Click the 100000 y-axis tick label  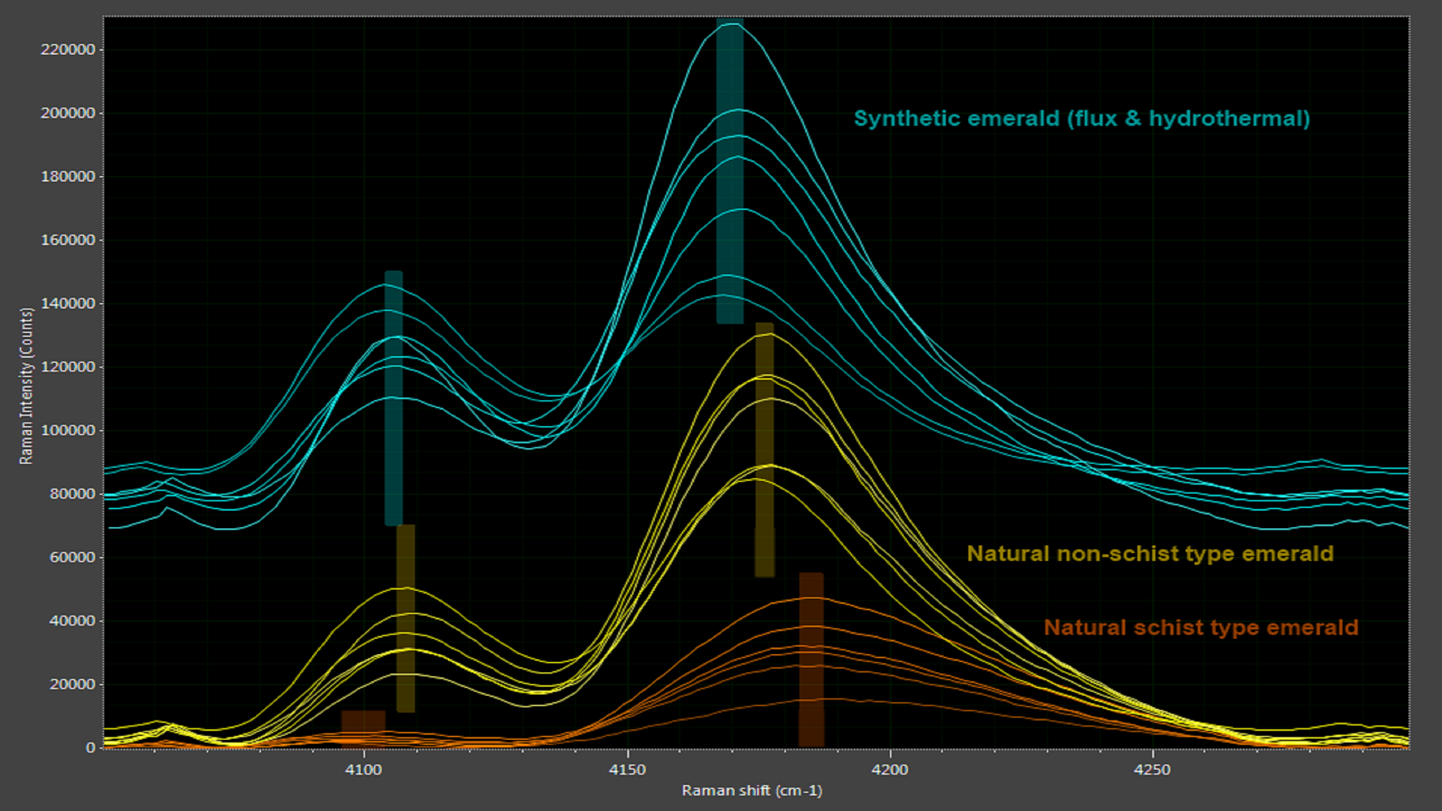(x=68, y=430)
